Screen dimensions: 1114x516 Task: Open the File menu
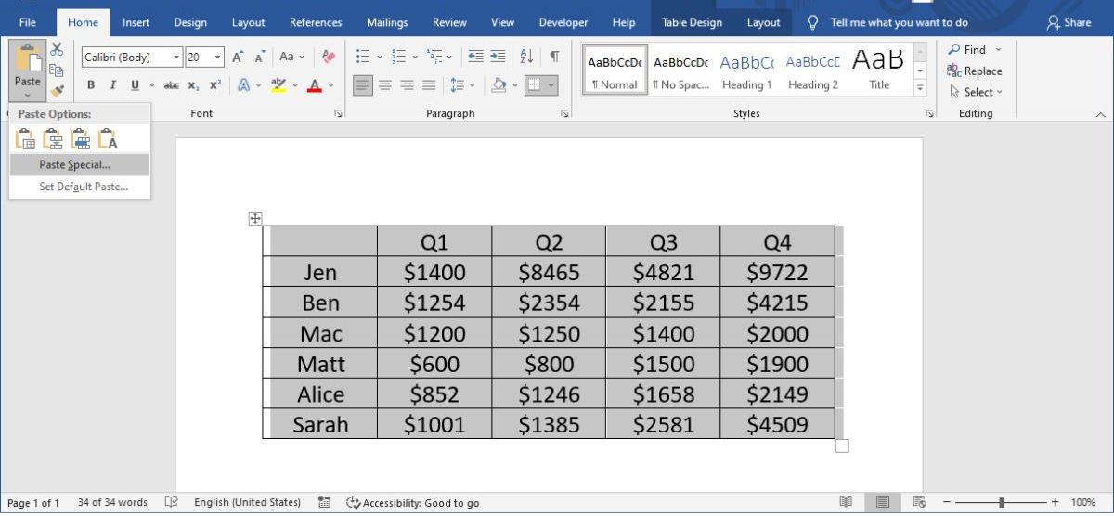coord(28,22)
